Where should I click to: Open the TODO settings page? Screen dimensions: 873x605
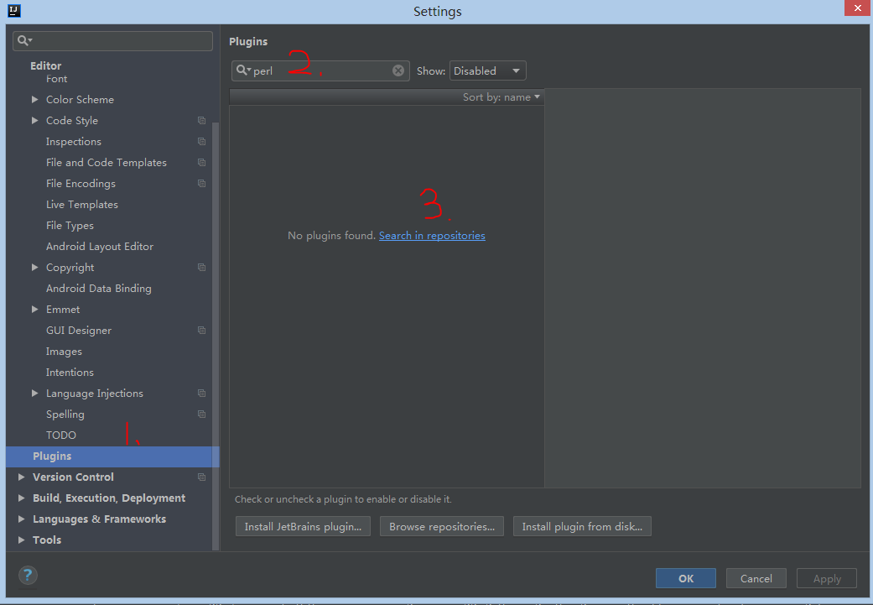(x=60, y=435)
